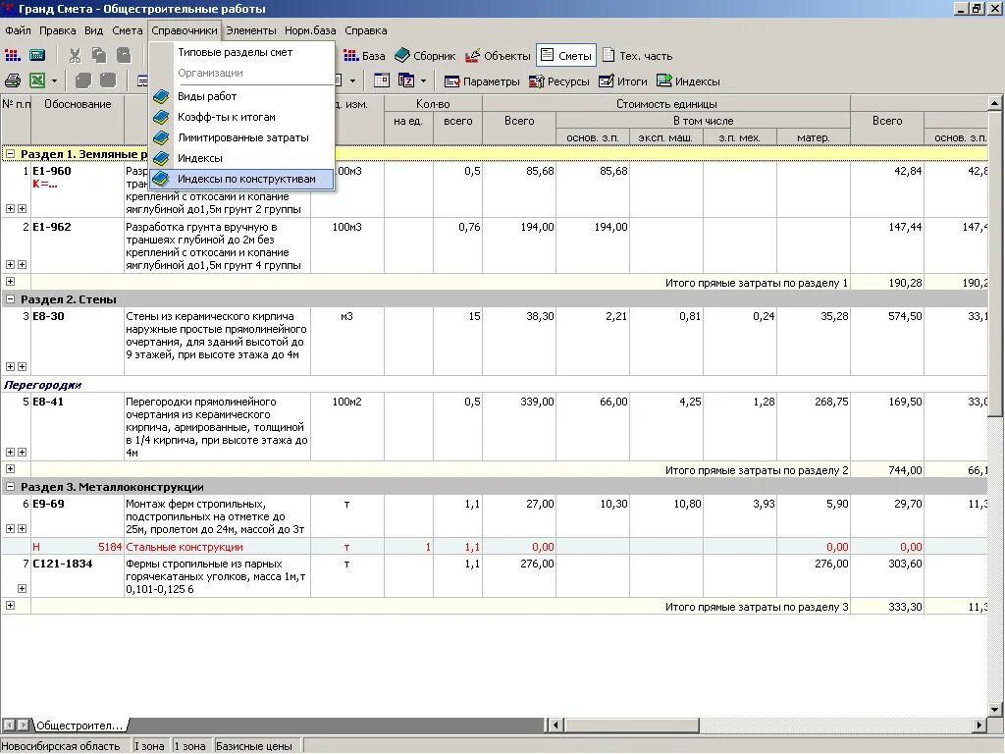Switch to Сметы view
Screen dimensions: 1005x754
pos(566,56)
